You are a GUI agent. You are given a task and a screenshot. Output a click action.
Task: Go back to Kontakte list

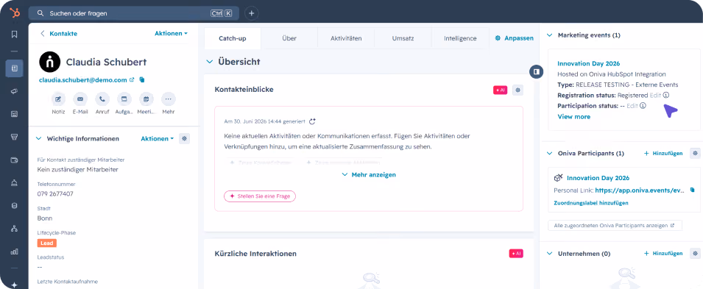59,33
